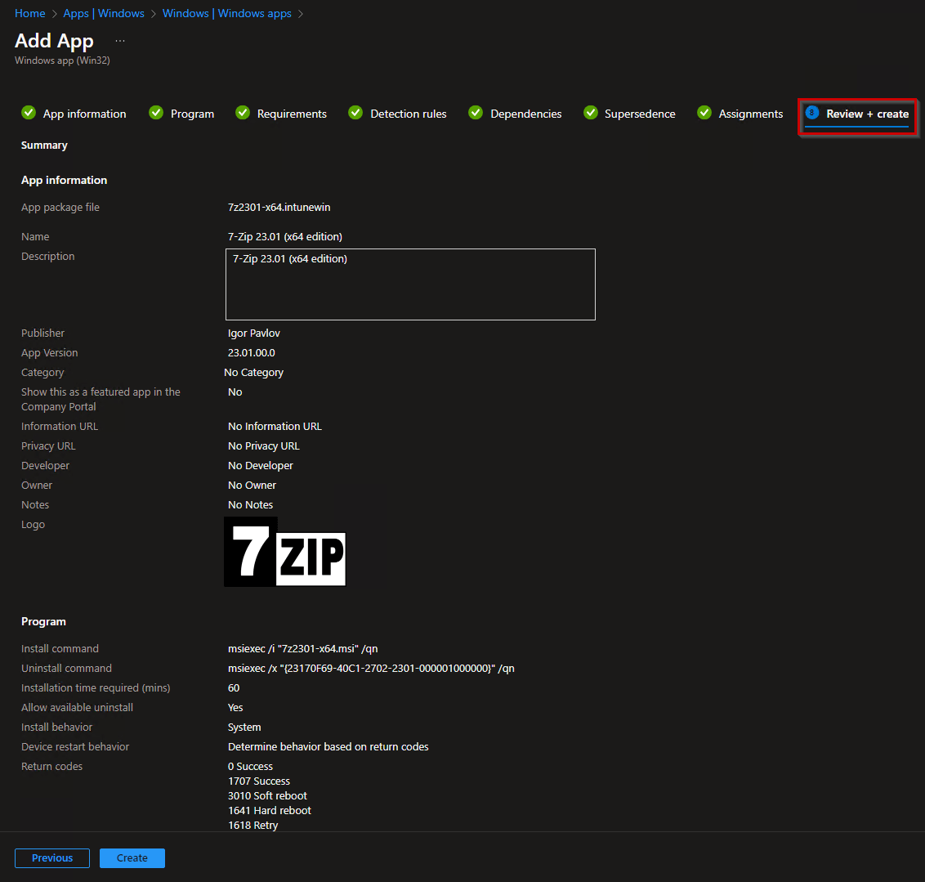Viewport: 925px width, 882px height.
Task: Go to Home breadcrumb link
Action: point(30,14)
